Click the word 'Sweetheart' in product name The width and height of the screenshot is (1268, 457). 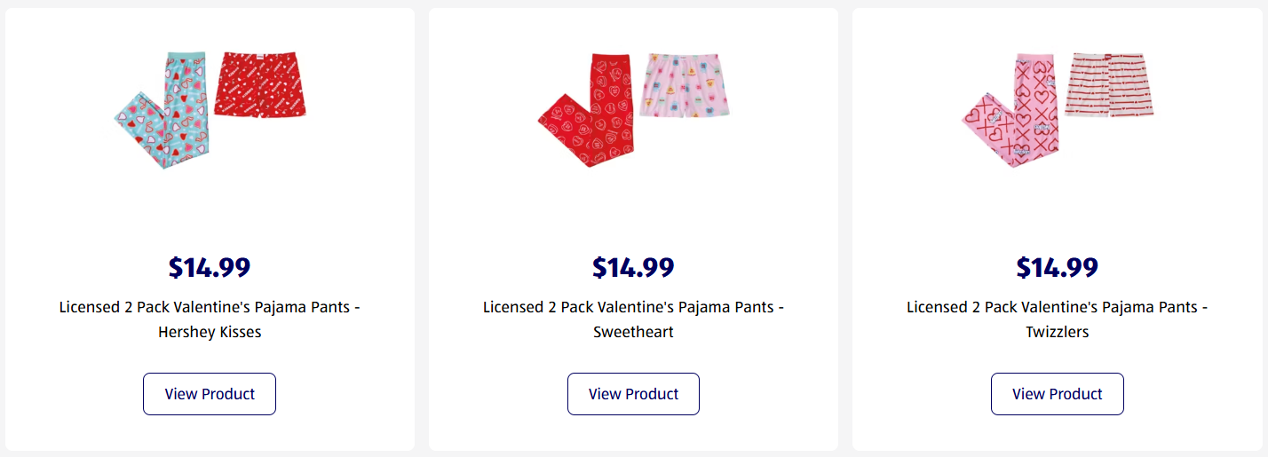pyautogui.click(x=633, y=333)
